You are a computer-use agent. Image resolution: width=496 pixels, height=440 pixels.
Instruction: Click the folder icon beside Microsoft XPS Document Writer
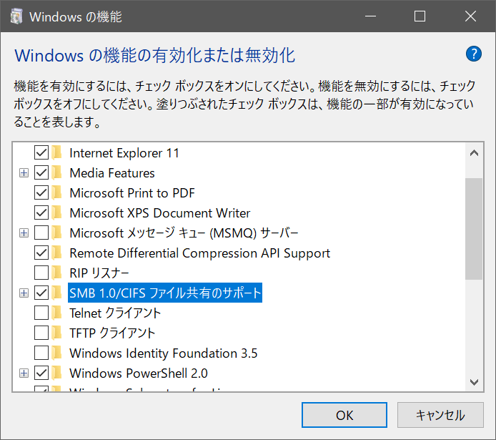pyautogui.click(x=57, y=212)
